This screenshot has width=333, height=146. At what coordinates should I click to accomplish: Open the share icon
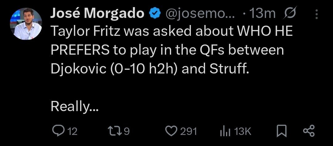click(x=309, y=131)
